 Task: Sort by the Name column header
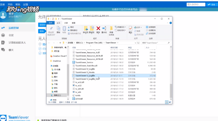[x=74, y=48]
